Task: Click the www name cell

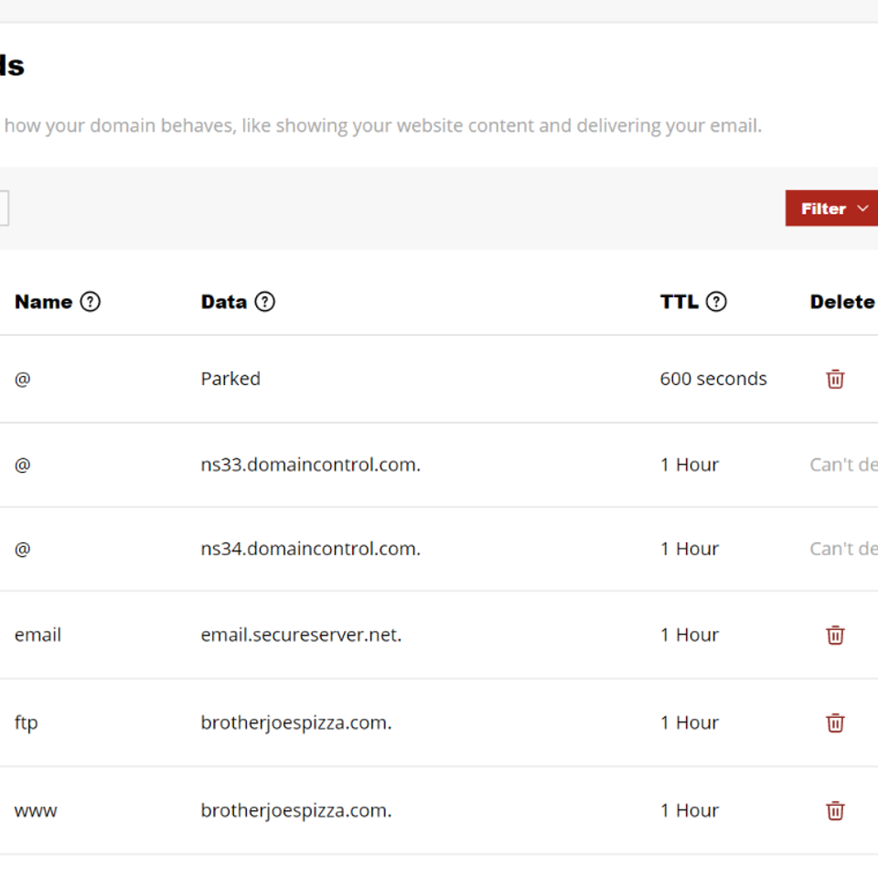Action: (36, 811)
